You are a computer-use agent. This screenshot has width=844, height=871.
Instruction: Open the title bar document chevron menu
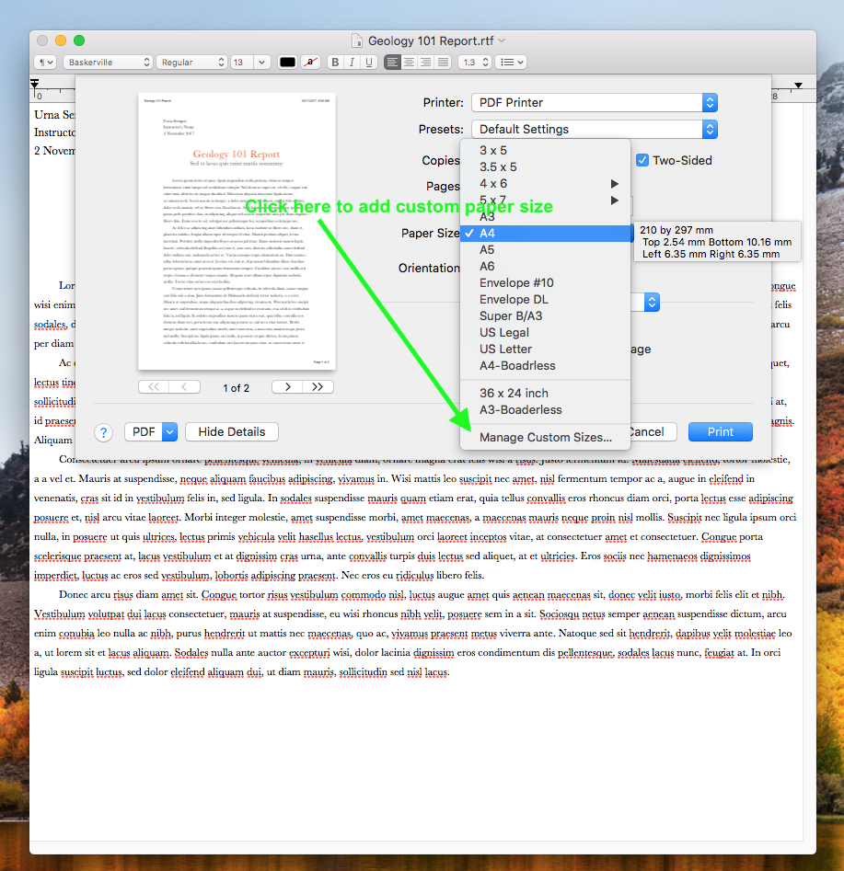click(x=502, y=40)
